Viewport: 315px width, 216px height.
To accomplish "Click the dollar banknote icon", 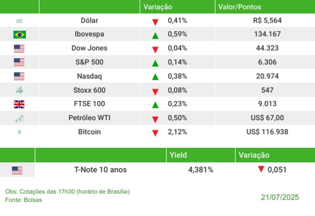I will pos(20,21).
